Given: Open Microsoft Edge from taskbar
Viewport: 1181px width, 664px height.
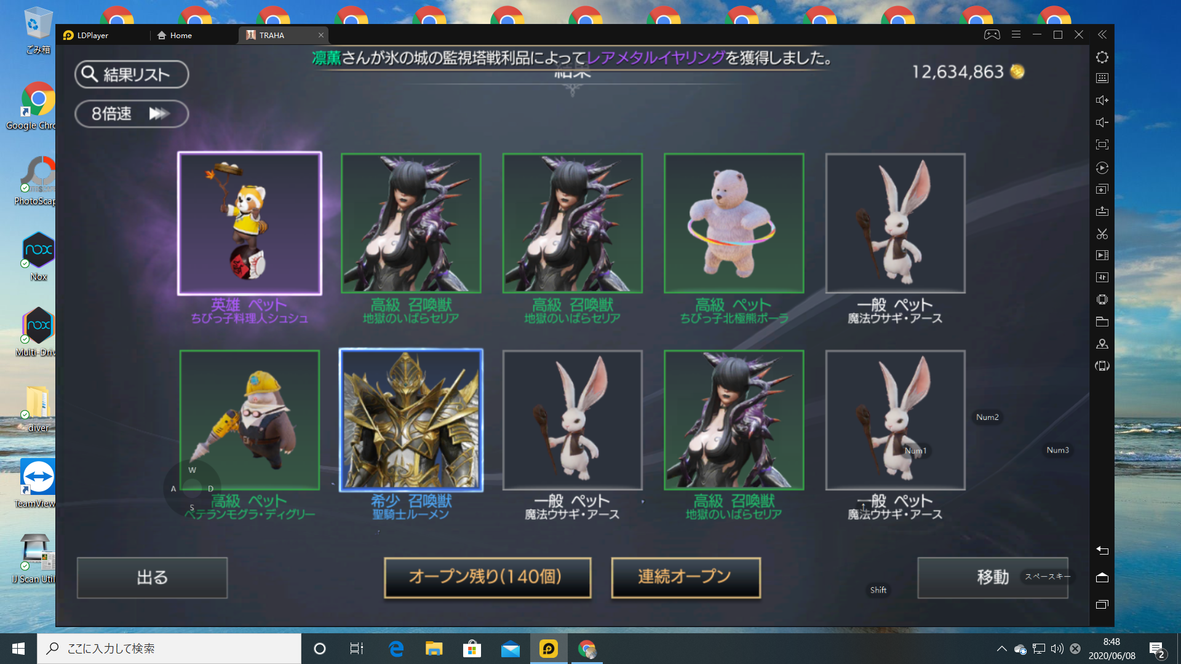Looking at the screenshot, I should click(396, 649).
